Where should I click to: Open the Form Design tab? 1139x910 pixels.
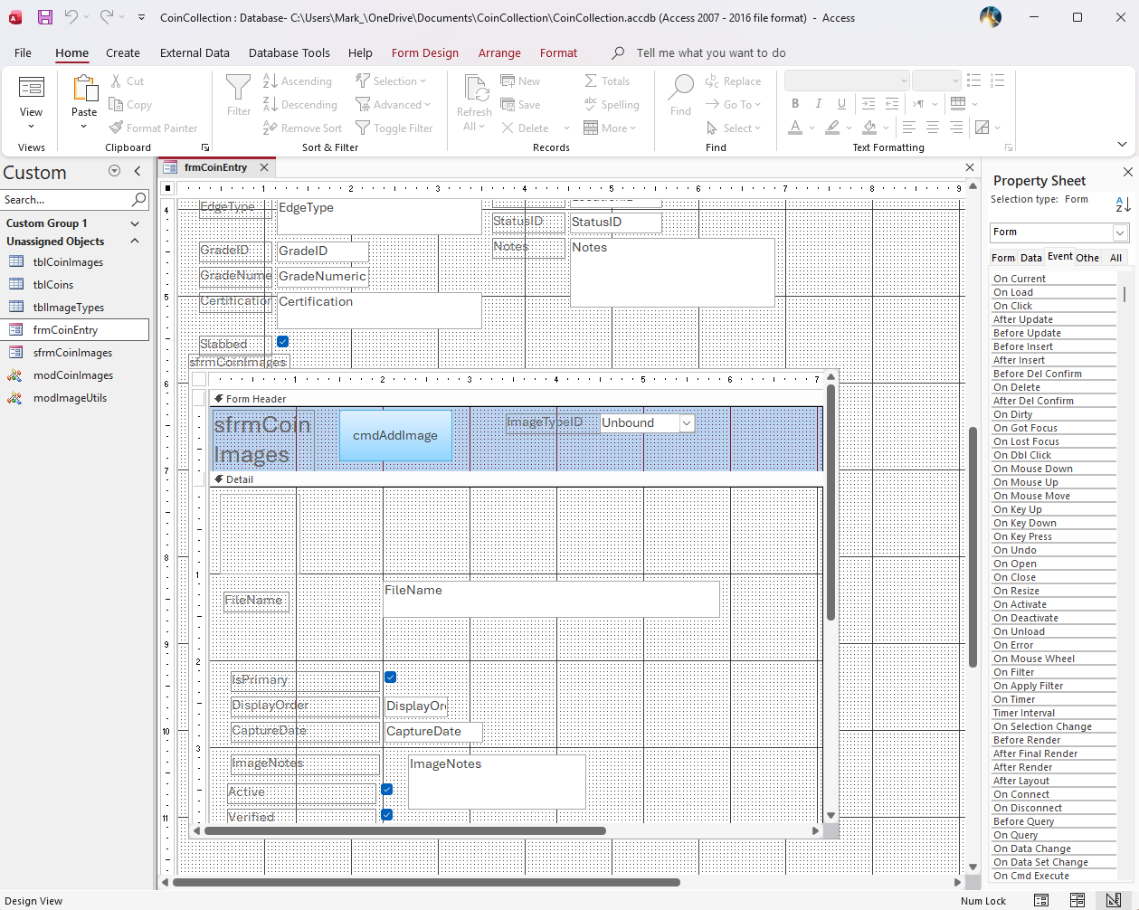coord(425,52)
